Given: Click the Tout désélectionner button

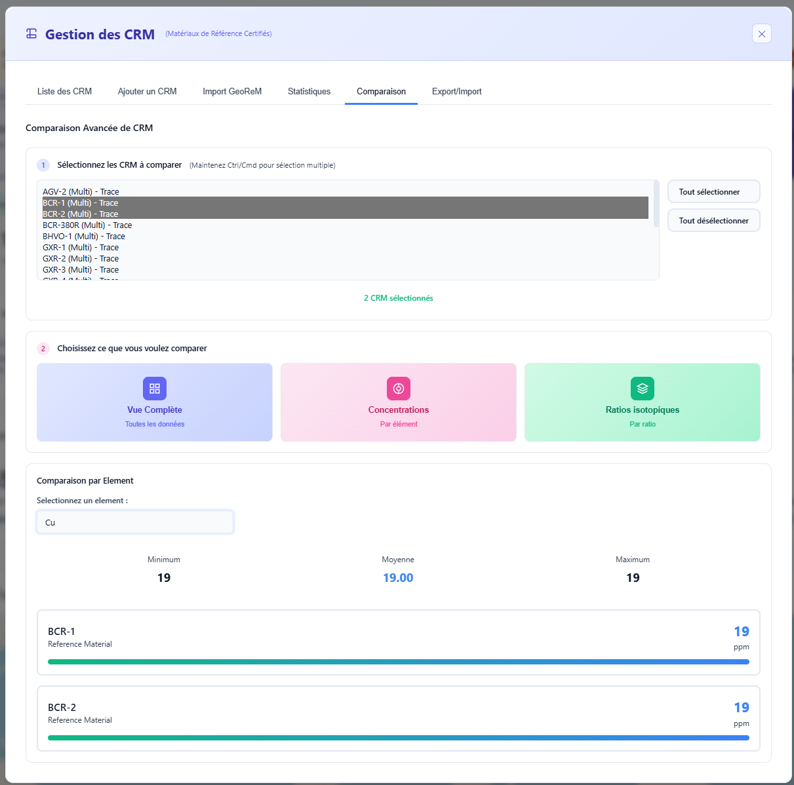Looking at the screenshot, I should click(x=713, y=220).
